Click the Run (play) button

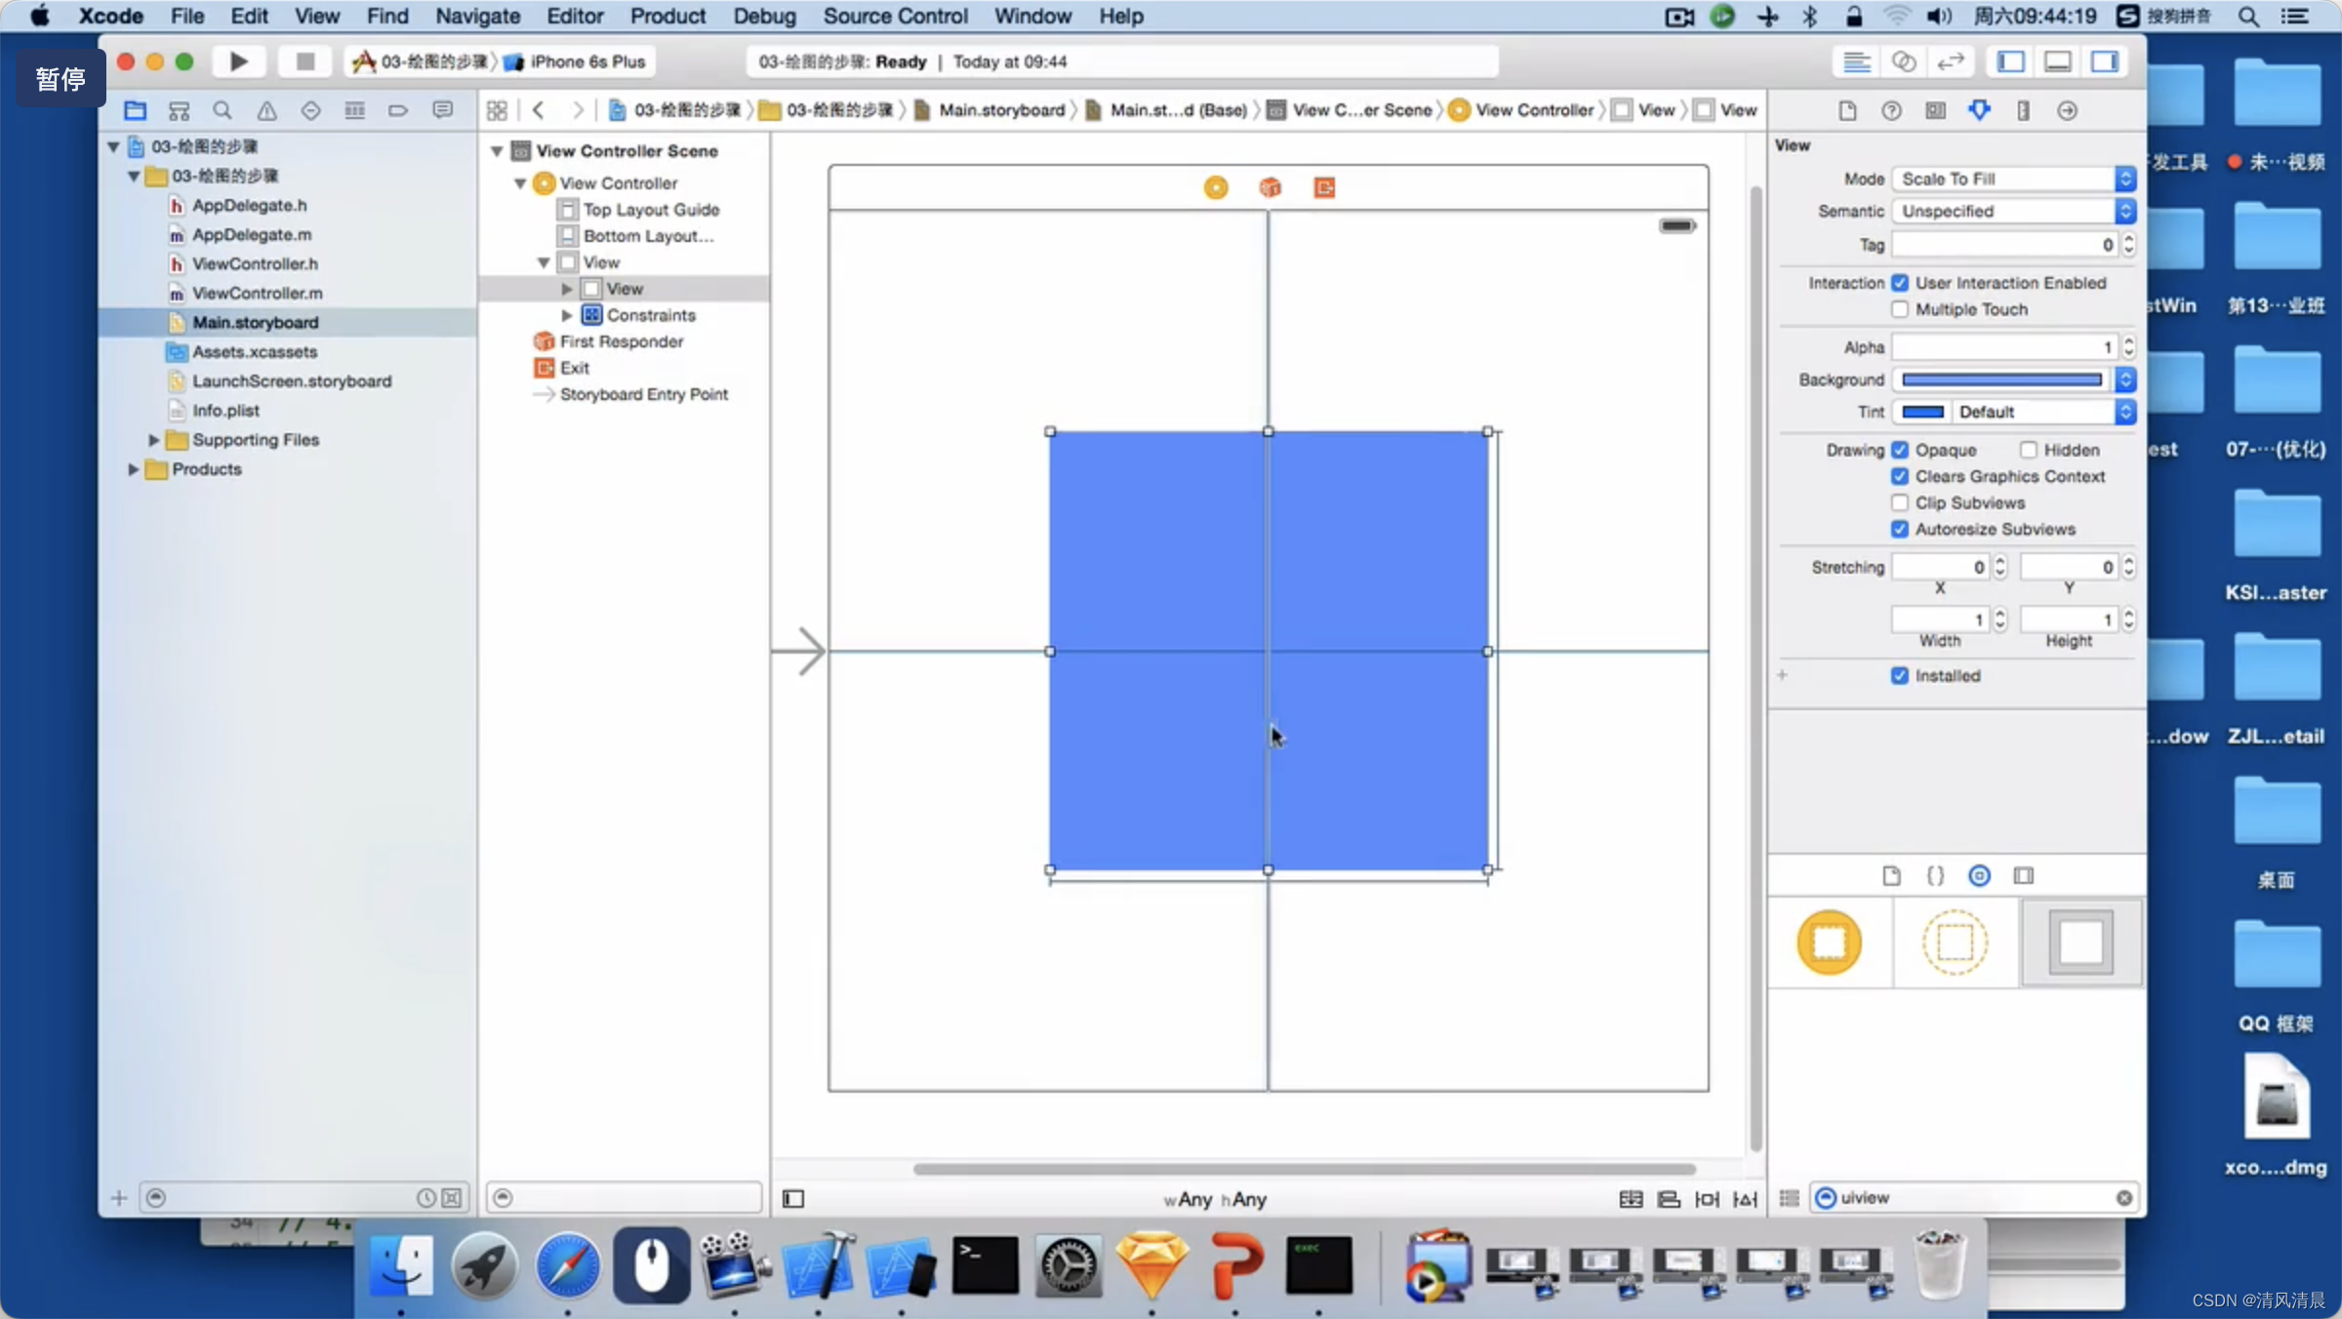(x=238, y=61)
